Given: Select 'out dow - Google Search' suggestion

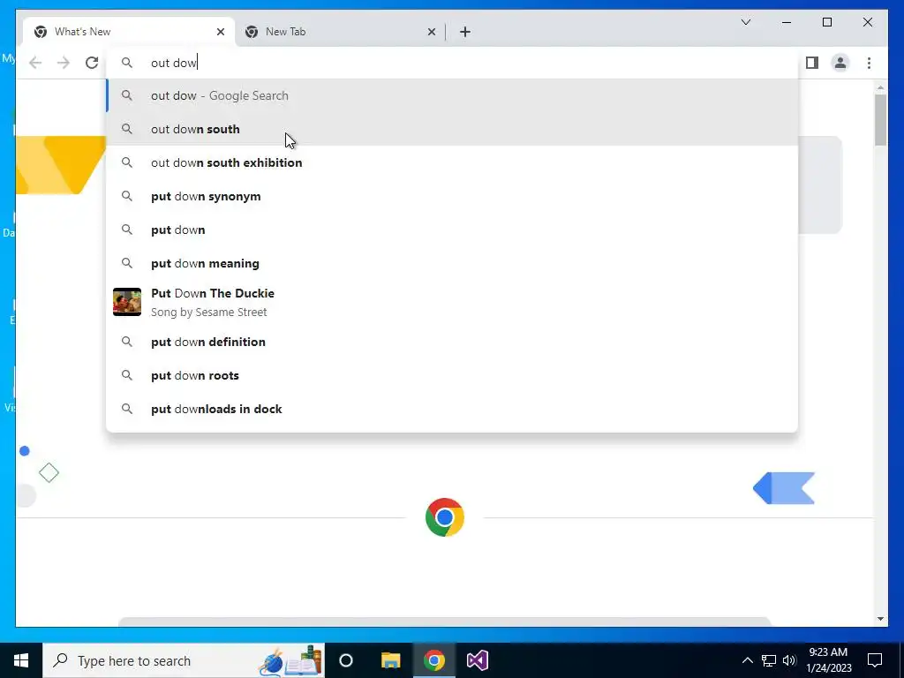Looking at the screenshot, I should (453, 95).
